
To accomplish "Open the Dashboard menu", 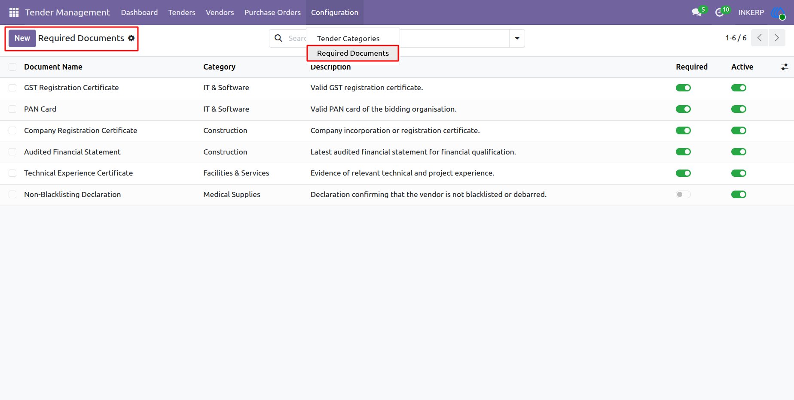I will point(139,12).
